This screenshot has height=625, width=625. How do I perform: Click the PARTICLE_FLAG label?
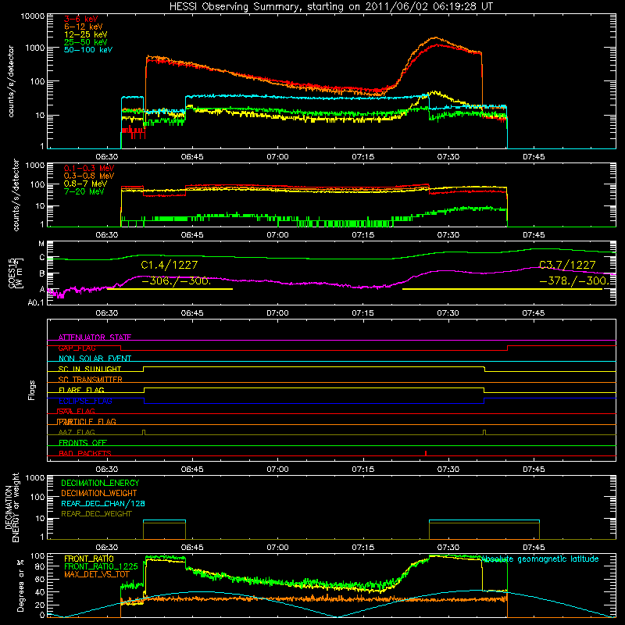[x=87, y=421]
